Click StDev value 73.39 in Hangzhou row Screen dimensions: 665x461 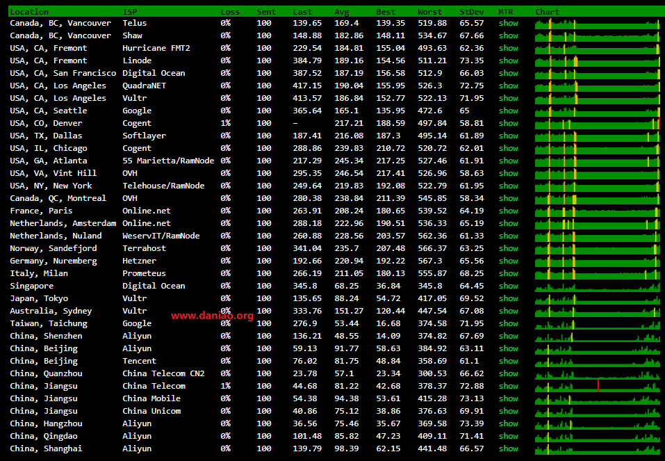point(472,423)
